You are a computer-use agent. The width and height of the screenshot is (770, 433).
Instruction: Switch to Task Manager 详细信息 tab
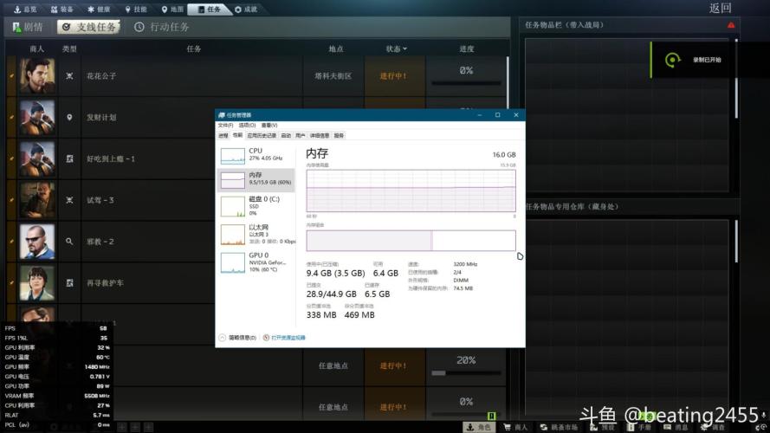click(320, 135)
